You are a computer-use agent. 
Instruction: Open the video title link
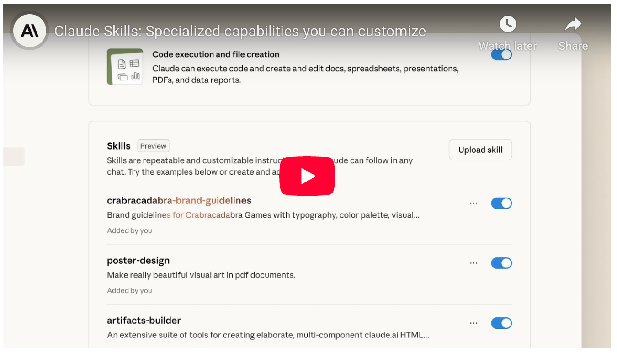point(240,31)
